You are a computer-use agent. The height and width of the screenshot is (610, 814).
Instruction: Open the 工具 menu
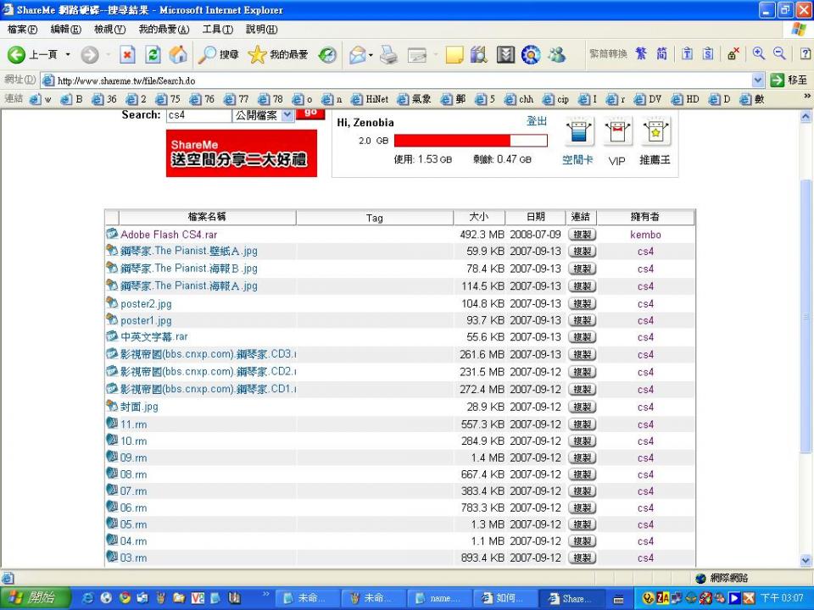218,30
